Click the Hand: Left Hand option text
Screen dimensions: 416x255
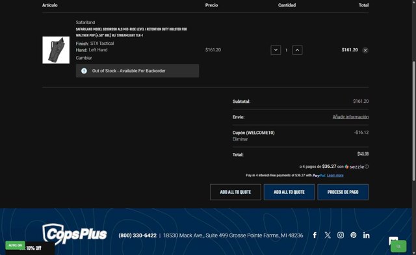[92, 50]
